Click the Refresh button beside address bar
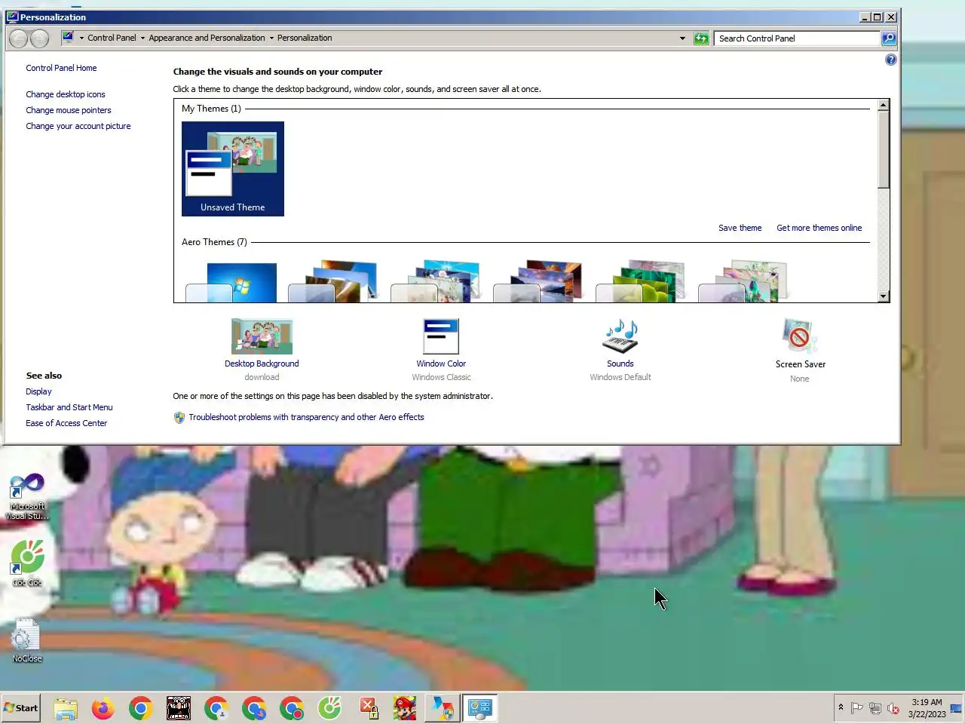 [x=701, y=38]
